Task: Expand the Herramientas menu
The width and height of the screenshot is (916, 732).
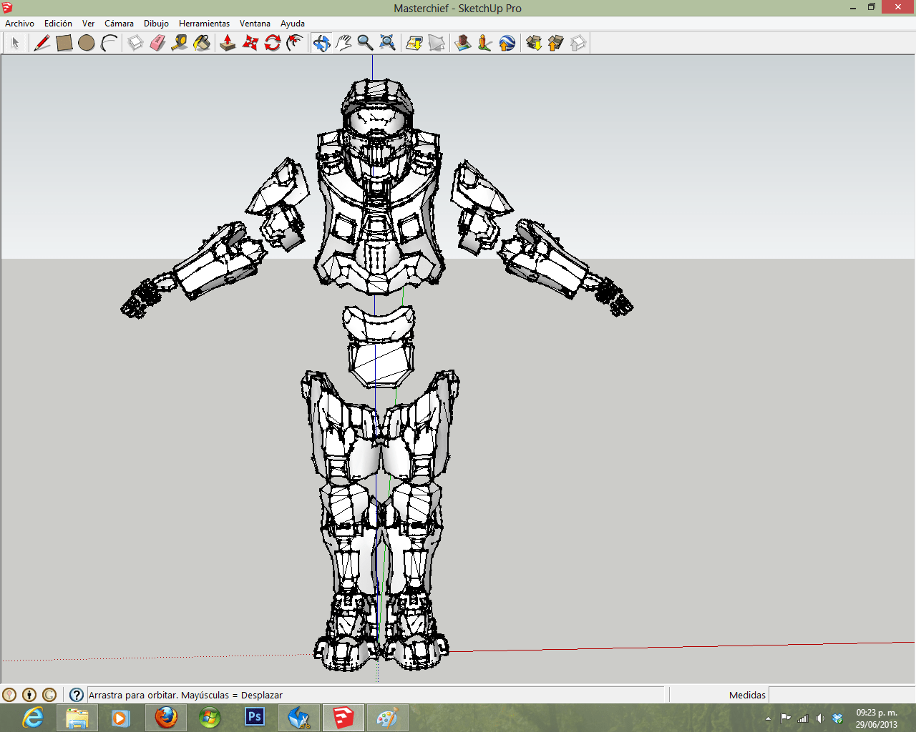Action: pos(204,24)
